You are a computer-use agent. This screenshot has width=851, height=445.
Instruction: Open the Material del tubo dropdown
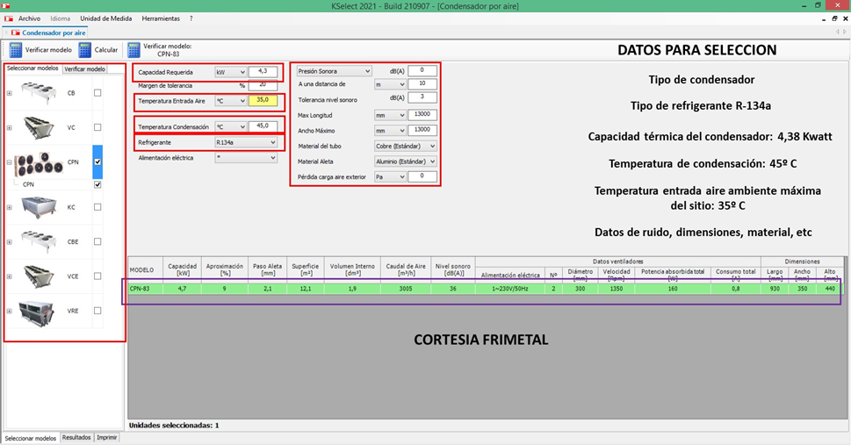click(x=406, y=146)
